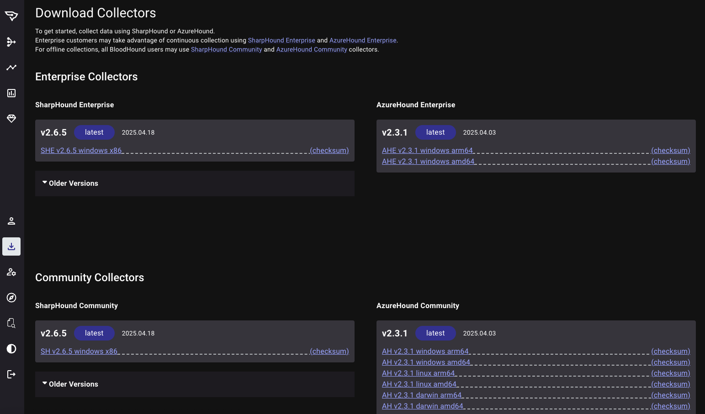705x414 pixels.
Task: Download AH v2.3.1 windows amd64
Action: (x=426, y=362)
